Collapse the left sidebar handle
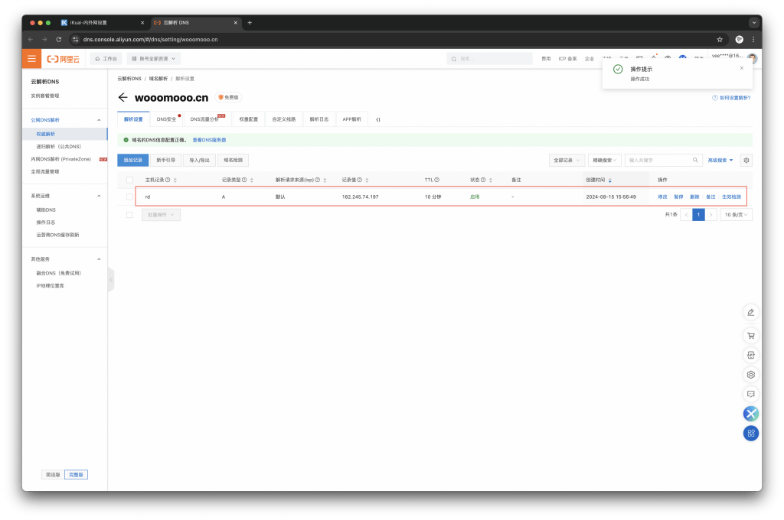The width and height of the screenshot is (784, 520). [111, 280]
